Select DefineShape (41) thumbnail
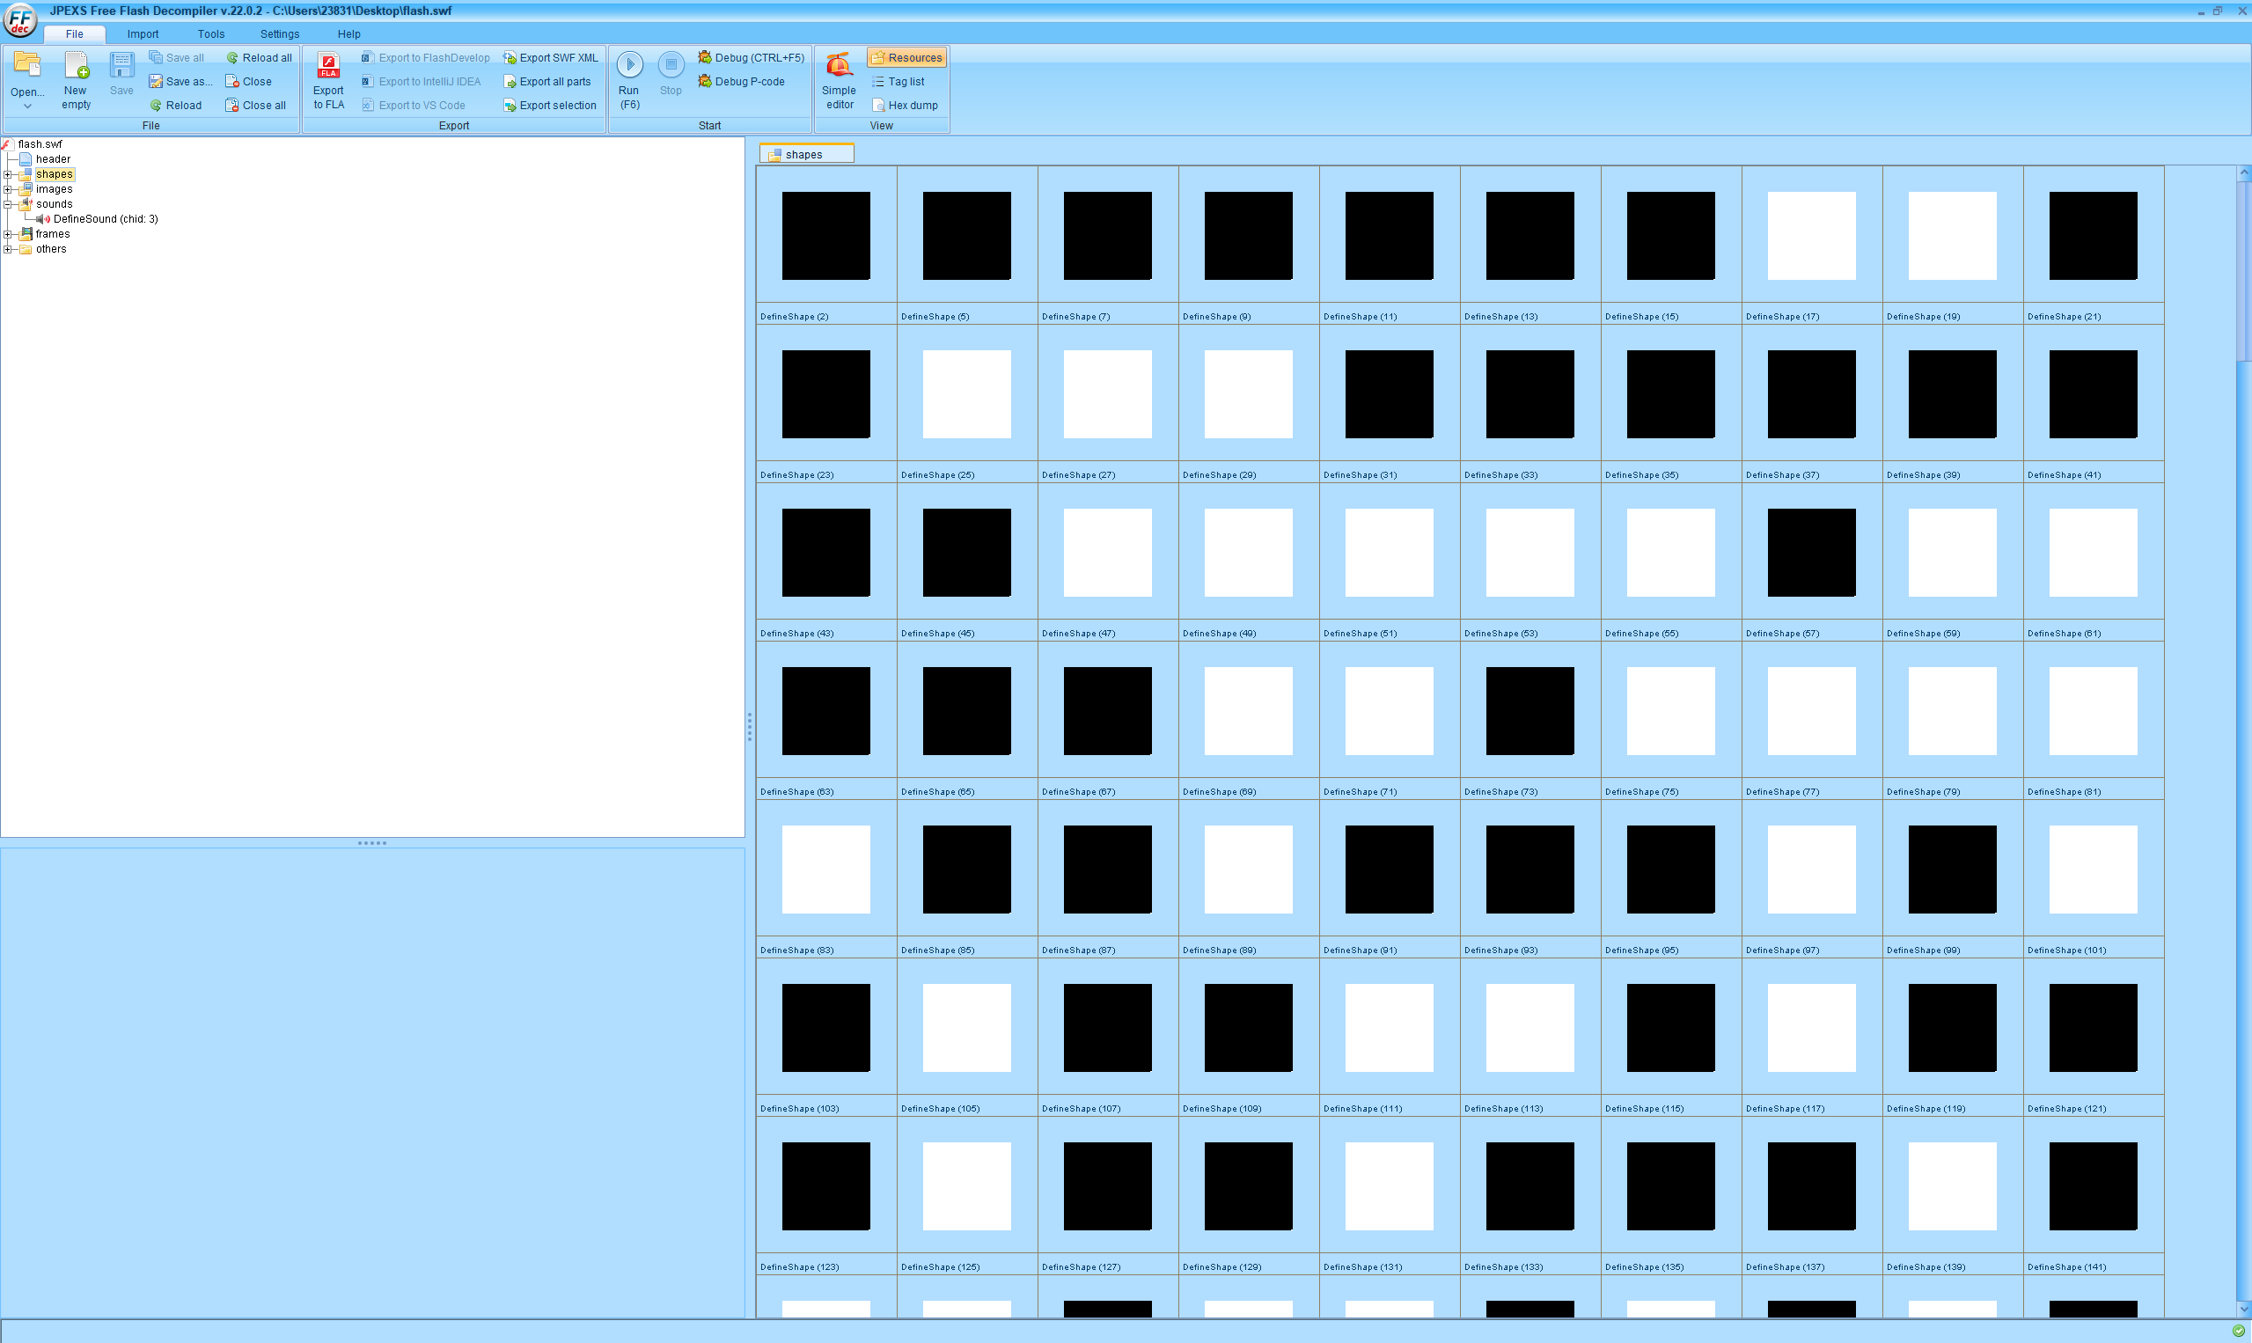 click(2093, 393)
